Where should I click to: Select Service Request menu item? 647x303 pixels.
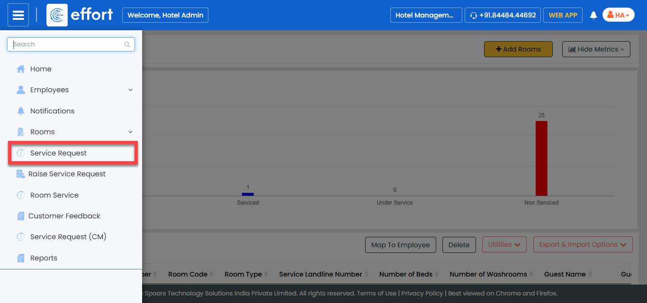pos(58,153)
